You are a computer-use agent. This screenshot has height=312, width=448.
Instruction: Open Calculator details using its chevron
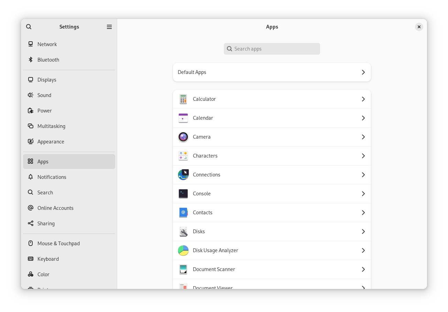363,99
